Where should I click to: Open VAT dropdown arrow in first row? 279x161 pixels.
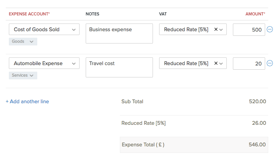pyautogui.click(x=221, y=30)
